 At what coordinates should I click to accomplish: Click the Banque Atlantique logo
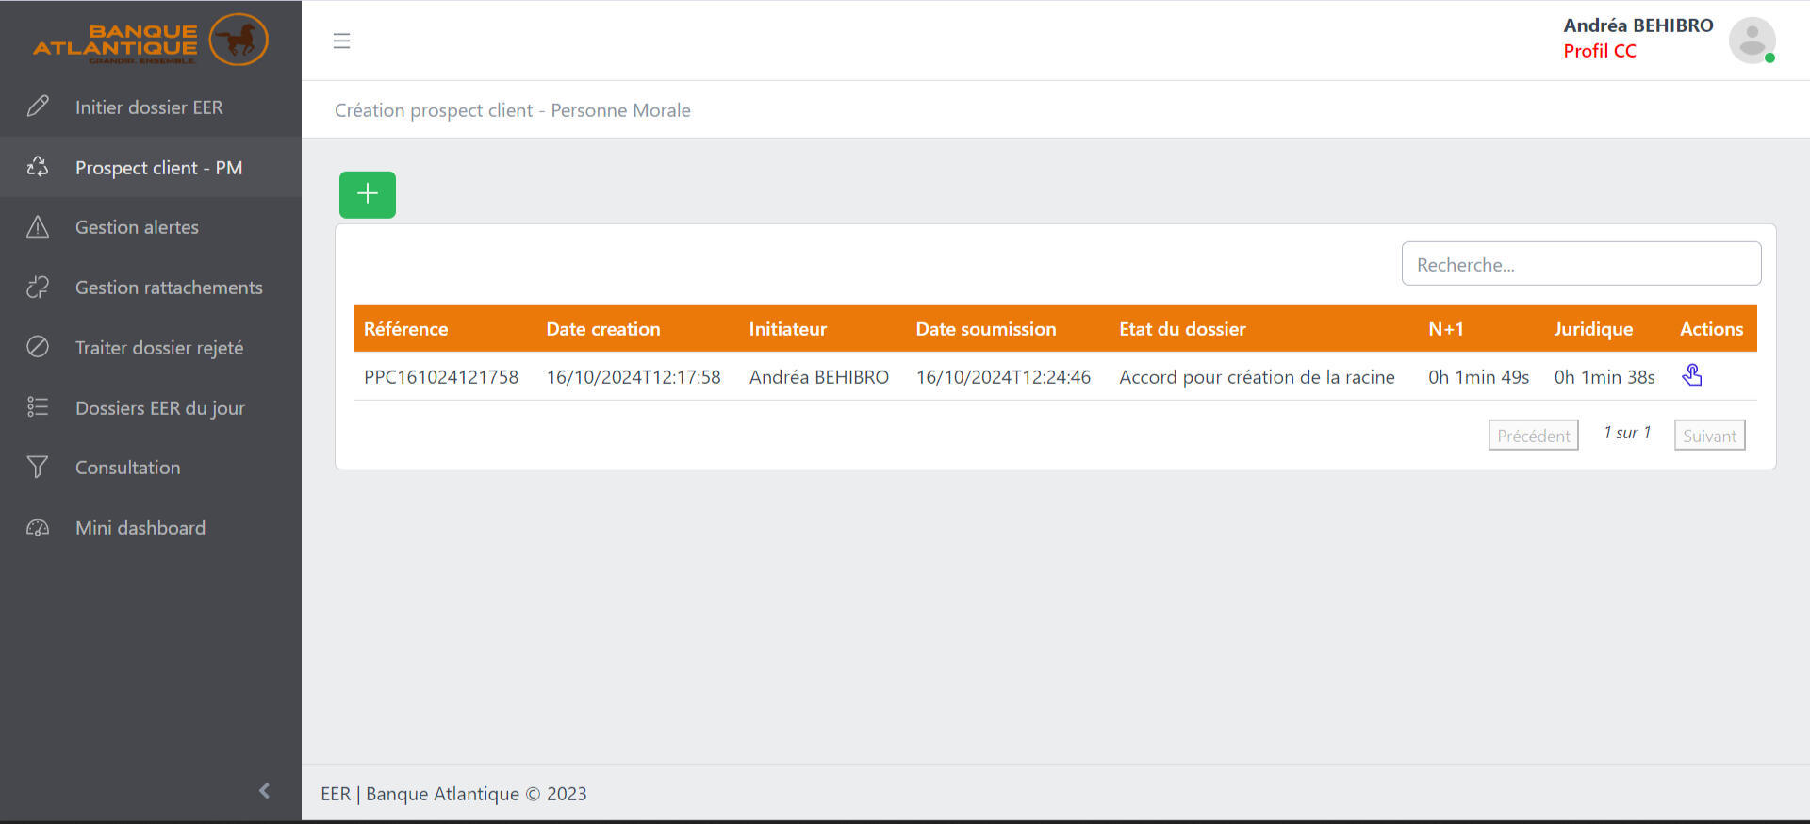pyautogui.click(x=151, y=41)
